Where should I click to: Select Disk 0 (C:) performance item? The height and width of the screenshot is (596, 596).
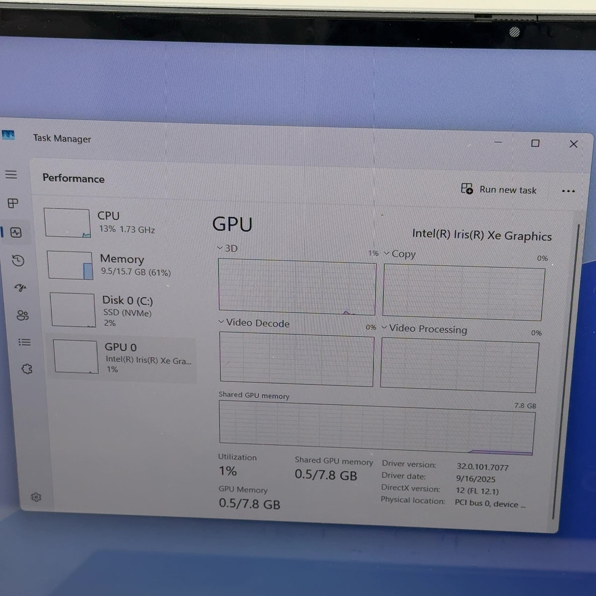pos(122,310)
